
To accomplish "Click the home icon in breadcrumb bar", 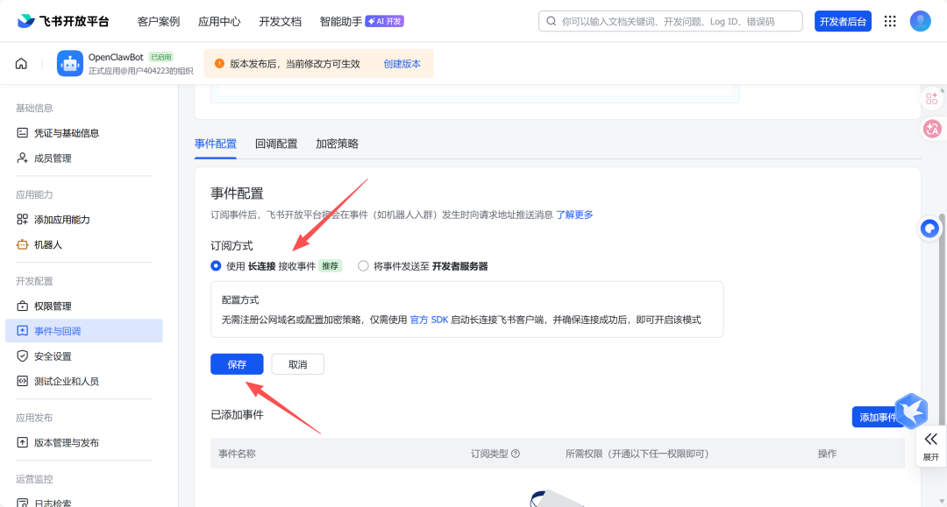I will click(x=21, y=64).
